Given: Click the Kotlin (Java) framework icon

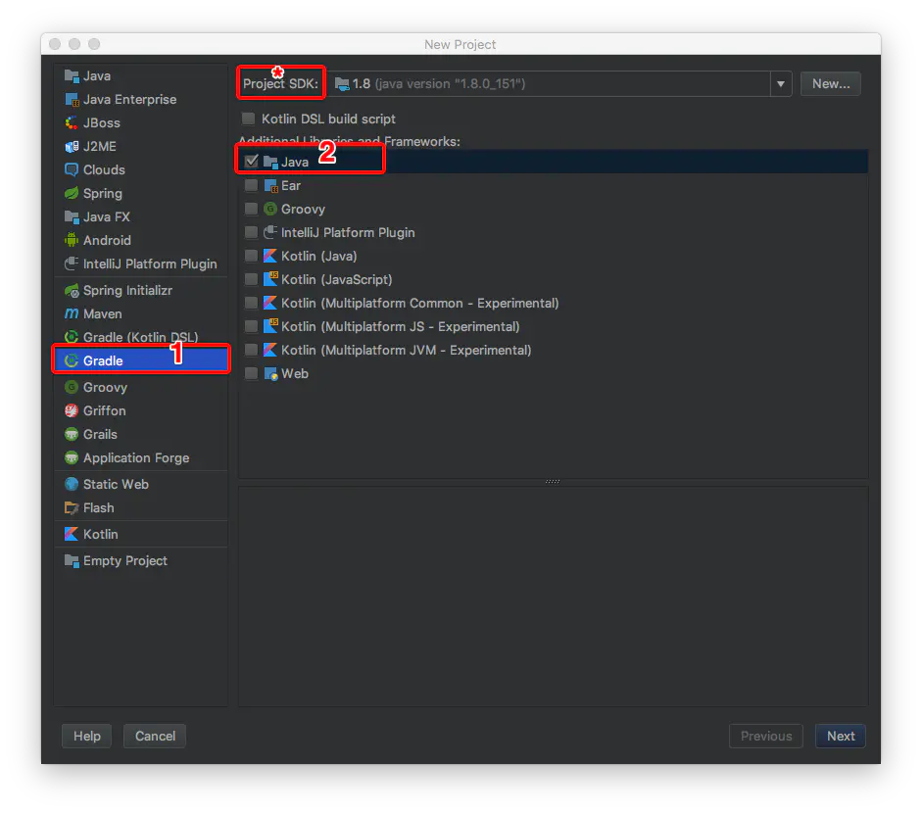Looking at the screenshot, I should pyautogui.click(x=270, y=257).
